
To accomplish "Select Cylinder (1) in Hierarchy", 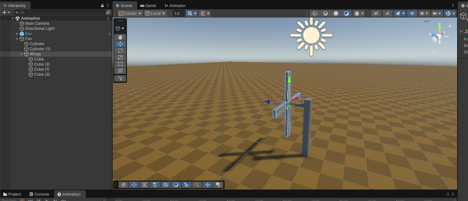I will [x=40, y=49].
